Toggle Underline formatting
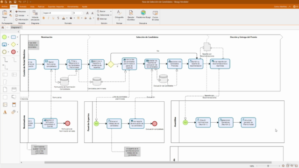The image size is (299, 168). pos(53,18)
